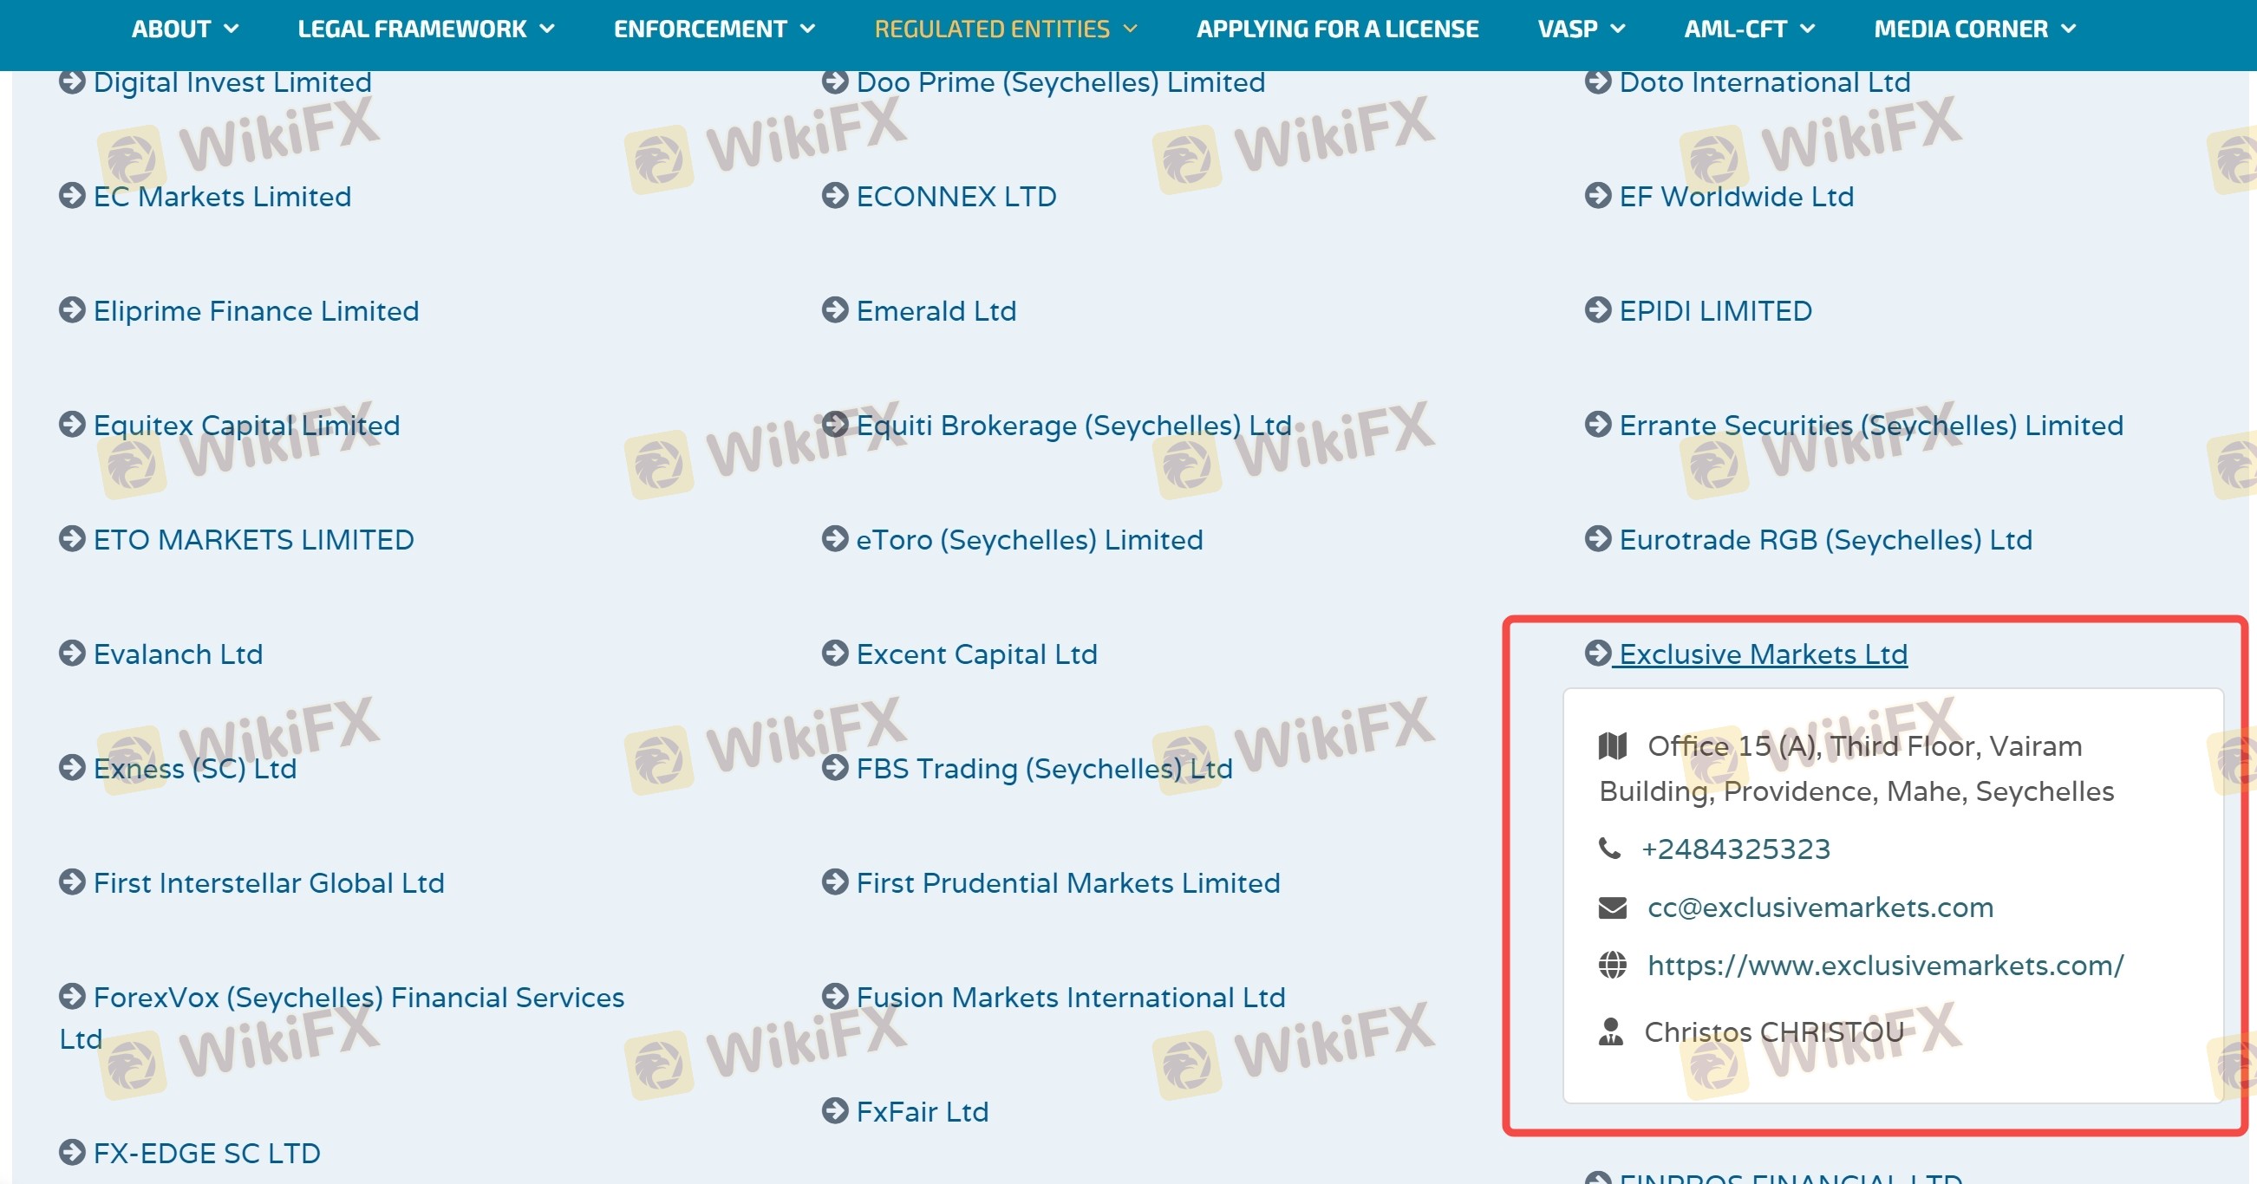Open the exclusivemarkets.com website link
This screenshot has height=1184, width=2257.
coord(1885,965)
